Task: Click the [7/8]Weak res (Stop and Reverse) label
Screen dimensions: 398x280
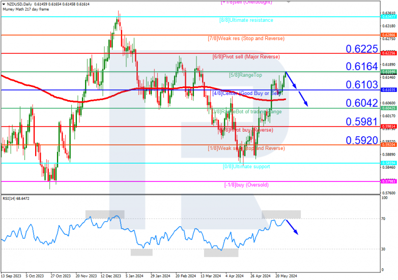Action: (246, 38)
